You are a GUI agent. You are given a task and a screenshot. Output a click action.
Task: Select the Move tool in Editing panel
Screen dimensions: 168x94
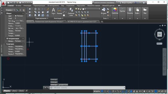[35, 9]
